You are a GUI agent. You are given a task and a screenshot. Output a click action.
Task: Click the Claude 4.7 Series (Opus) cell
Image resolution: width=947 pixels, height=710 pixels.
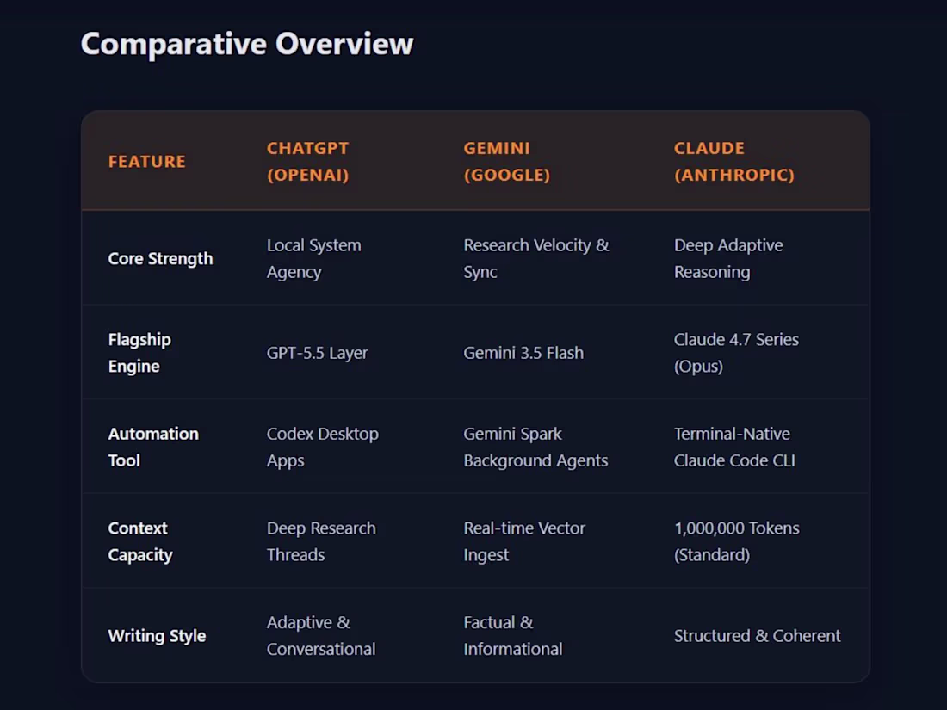tap(736, 353)
